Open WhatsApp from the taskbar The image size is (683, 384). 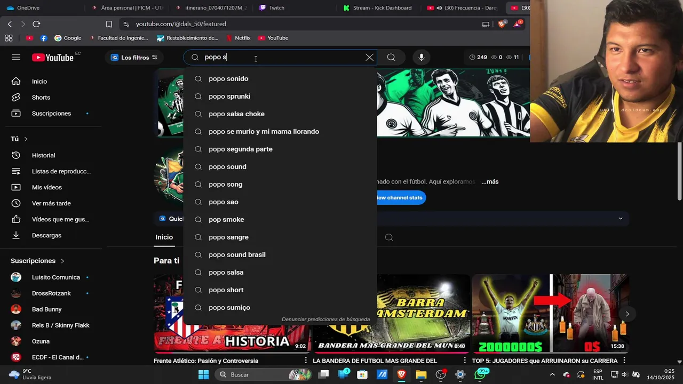pos(480,374)
